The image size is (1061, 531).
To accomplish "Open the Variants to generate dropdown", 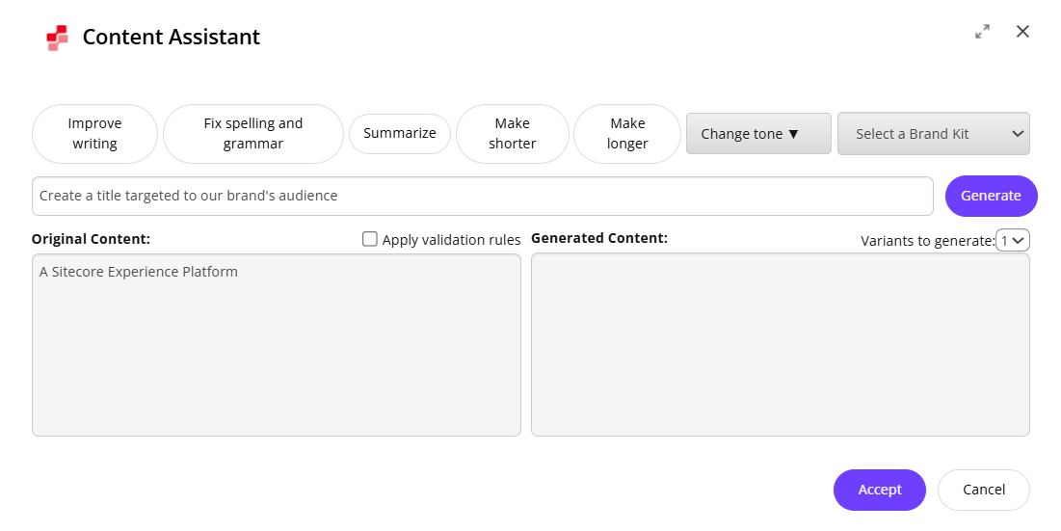I will pyautogui.click(x=1013, y=240).
